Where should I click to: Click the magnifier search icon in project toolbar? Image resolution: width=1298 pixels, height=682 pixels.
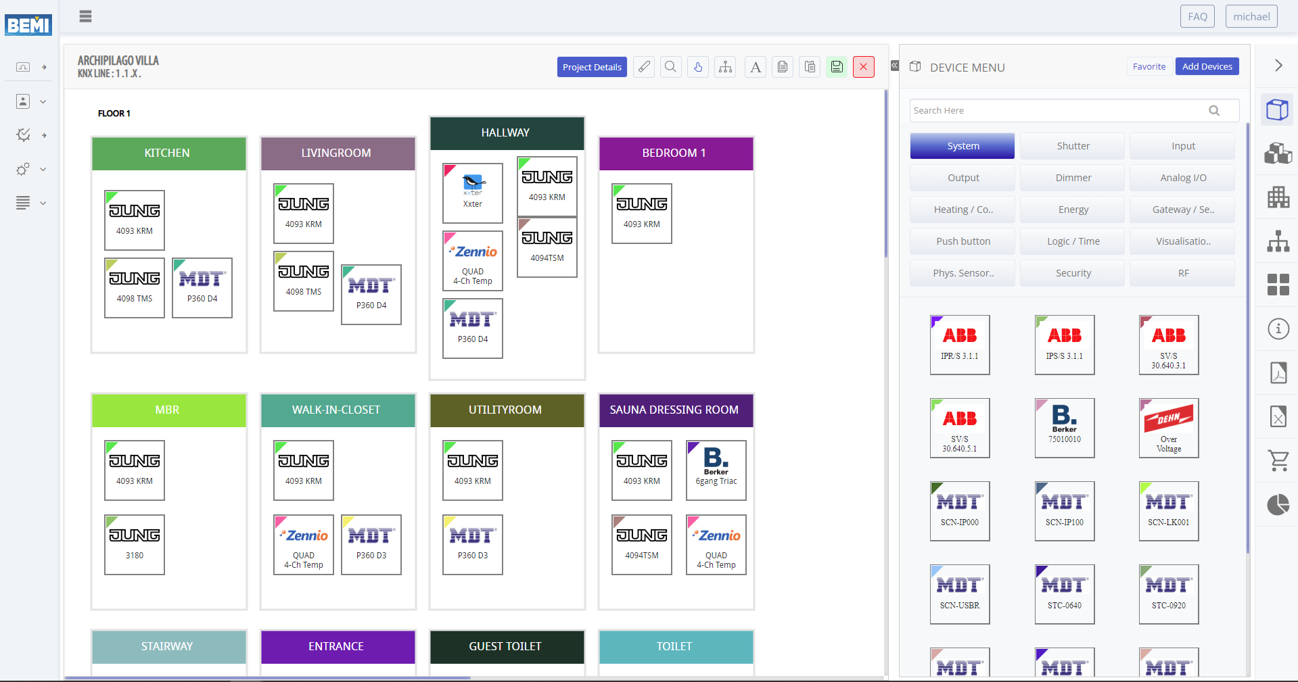671,67
